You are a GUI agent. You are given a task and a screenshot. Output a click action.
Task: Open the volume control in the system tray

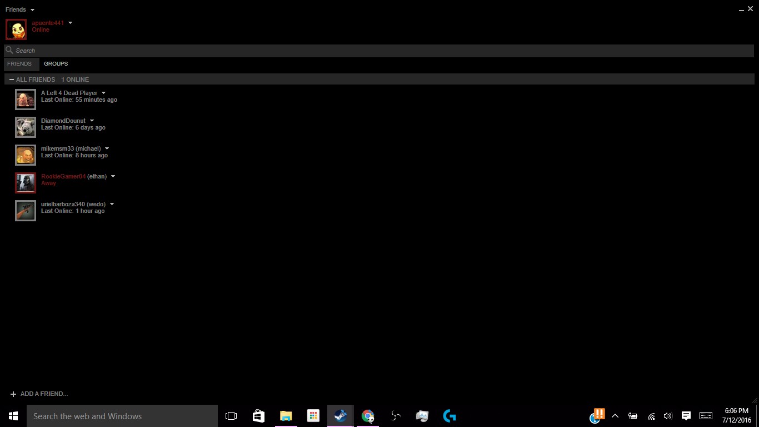pos(668,415)
